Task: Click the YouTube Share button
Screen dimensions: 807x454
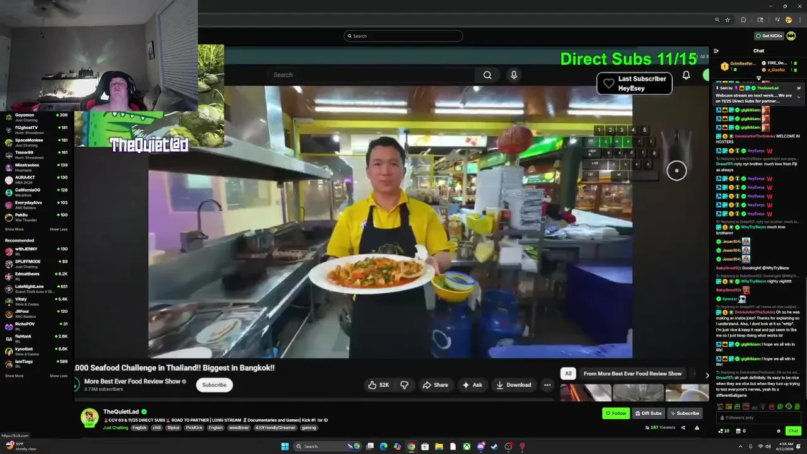Action: (x=436, y=385)
